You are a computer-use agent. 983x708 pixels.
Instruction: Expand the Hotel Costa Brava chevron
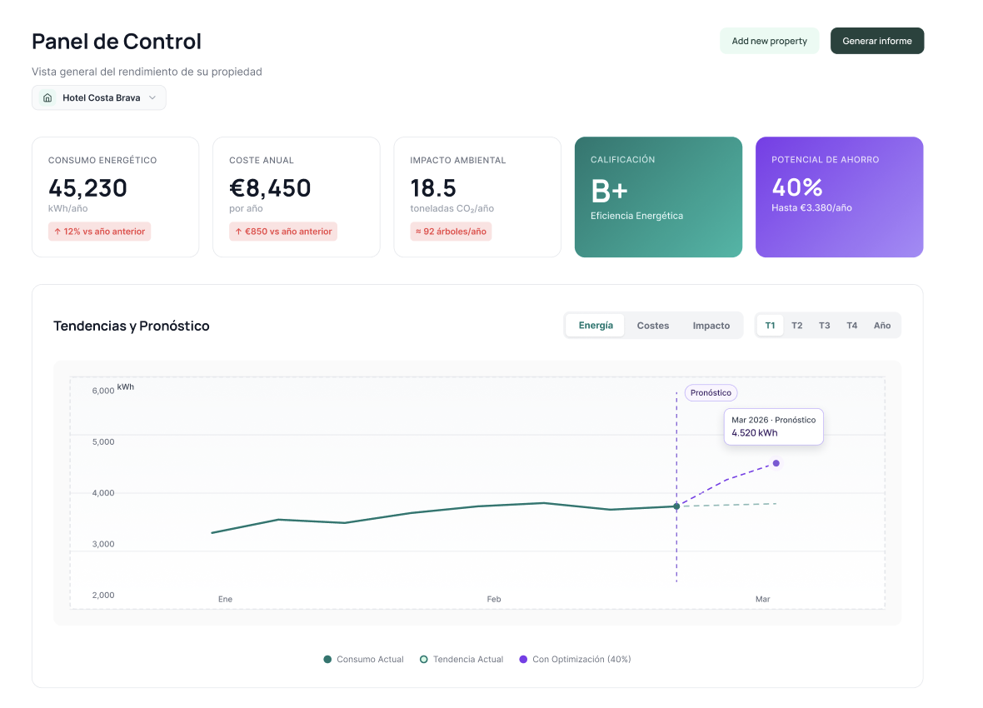152,97
